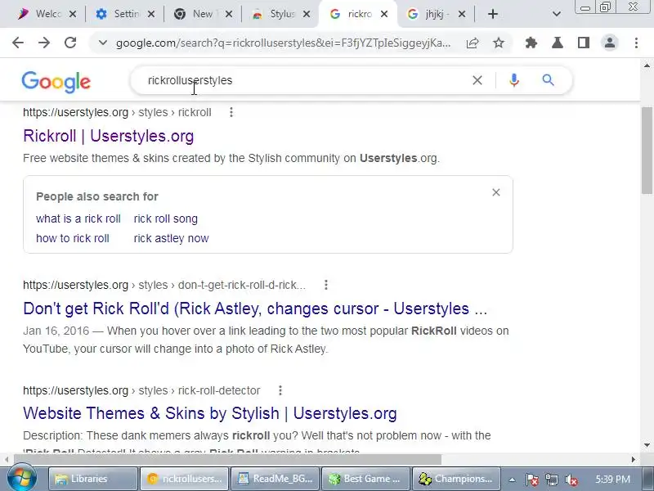
Task: Click the scroll down arrow
Action: [x=647, y=445]
